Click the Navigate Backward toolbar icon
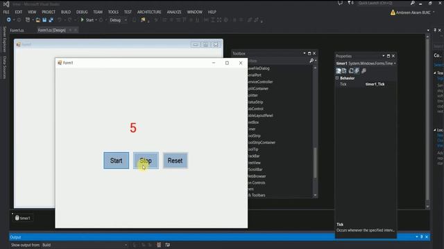This screenshot has height=249, width=444. click(9, 20)
